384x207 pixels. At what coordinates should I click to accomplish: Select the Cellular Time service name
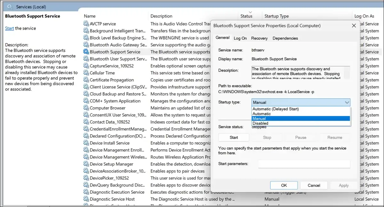(x=102, y=73)
